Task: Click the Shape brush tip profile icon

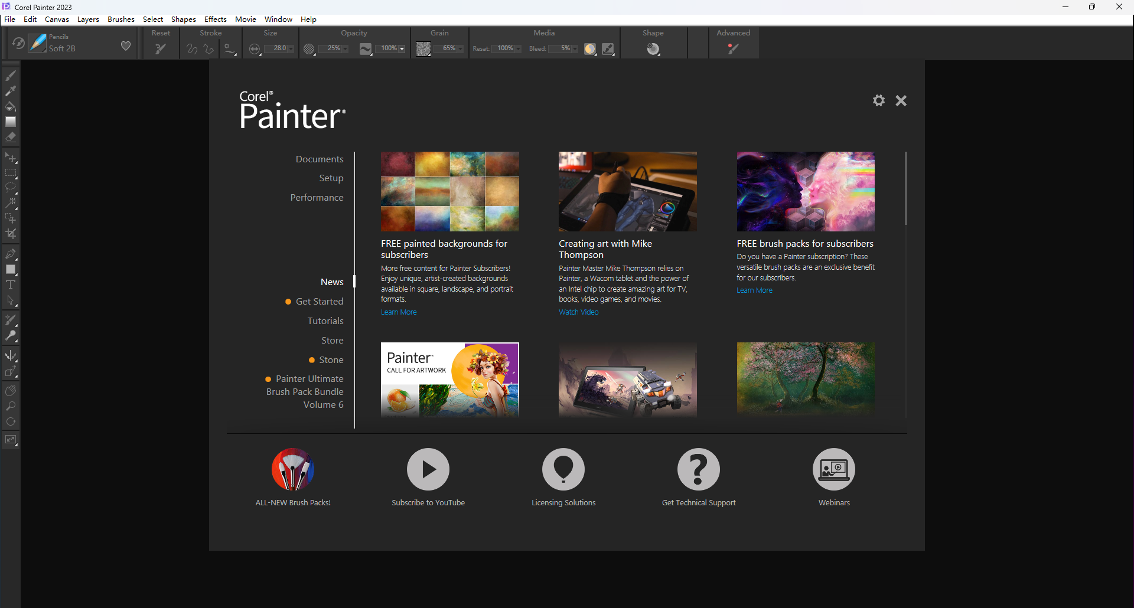Action: [653, 49]
